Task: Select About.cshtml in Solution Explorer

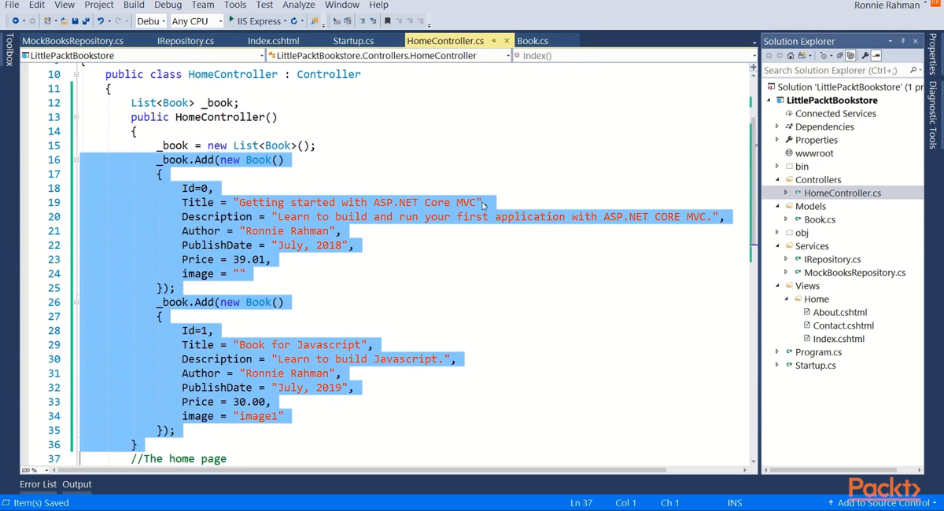Action: tap(839, 312)
